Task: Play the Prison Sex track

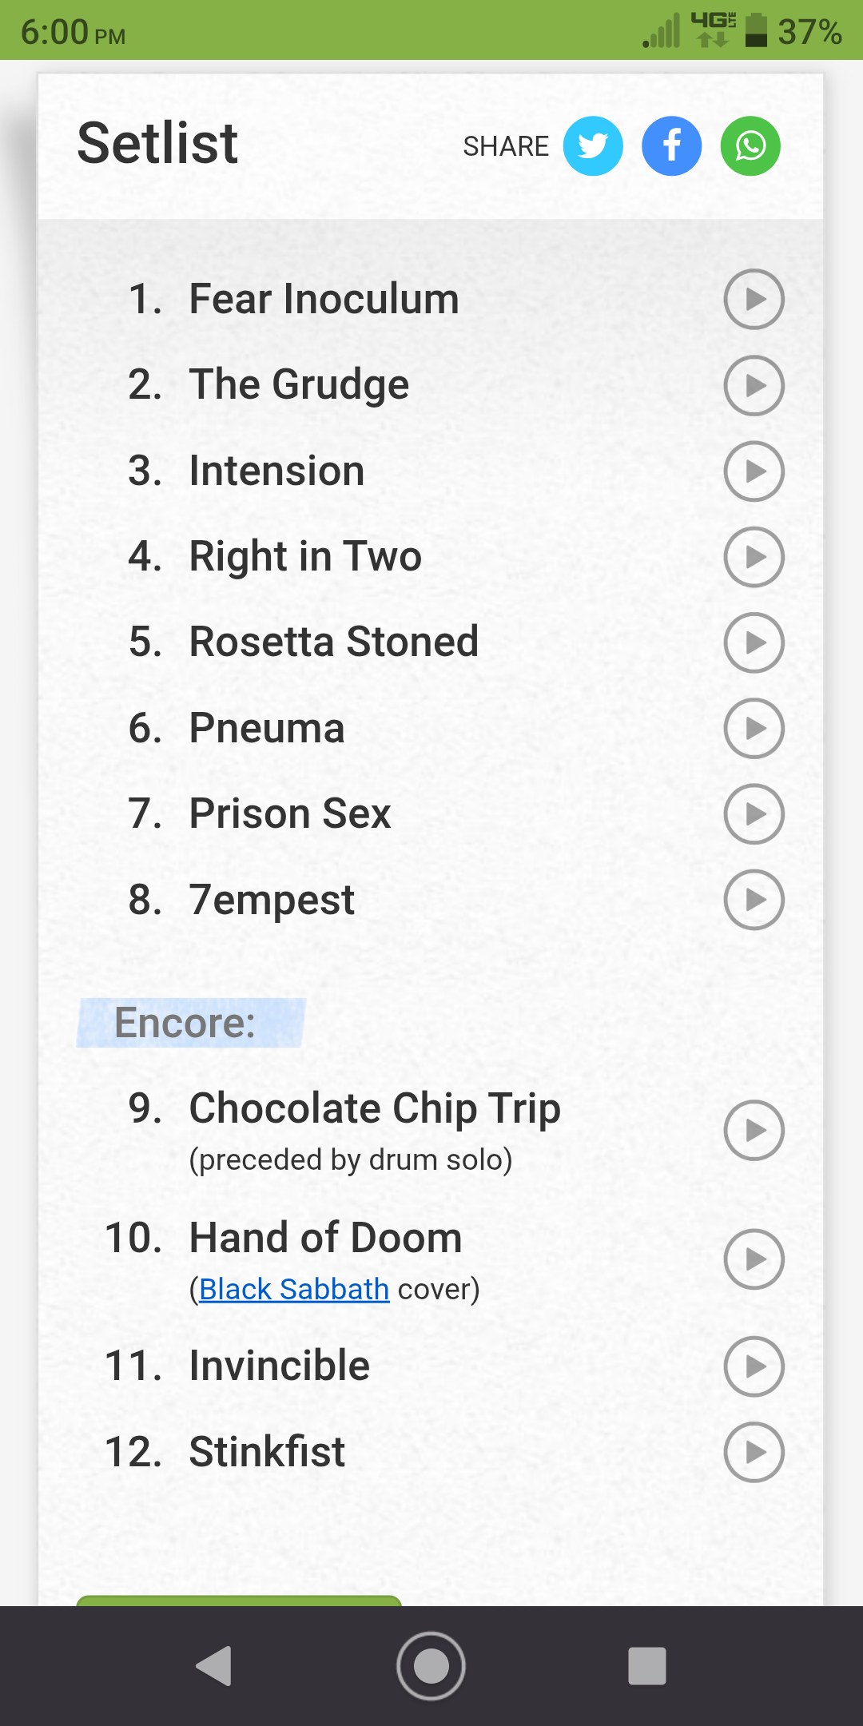Action: point(754,814)
